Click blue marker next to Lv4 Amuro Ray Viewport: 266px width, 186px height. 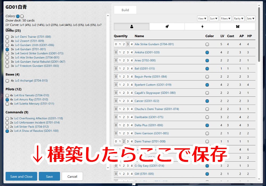[x=7, y=100]
